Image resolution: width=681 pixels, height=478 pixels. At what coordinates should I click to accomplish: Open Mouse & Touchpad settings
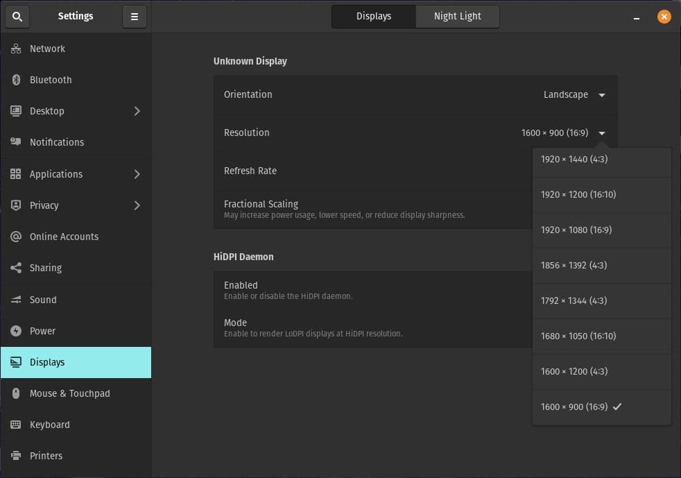(69, 393)
